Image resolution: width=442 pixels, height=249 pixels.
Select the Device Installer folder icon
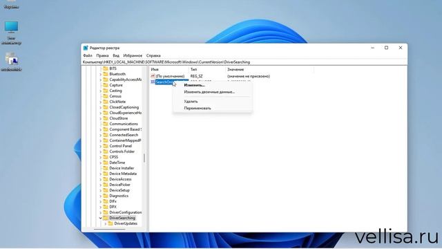coord(106,168)
